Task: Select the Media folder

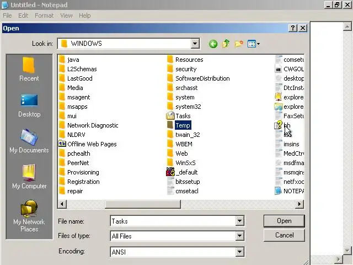Action: coord(71,88)
